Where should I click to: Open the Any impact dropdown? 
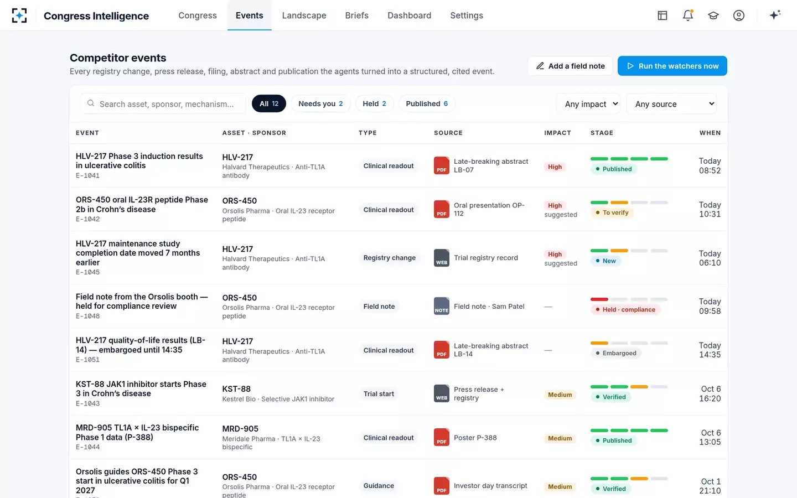pyautogui.click(x=588, y=104)
